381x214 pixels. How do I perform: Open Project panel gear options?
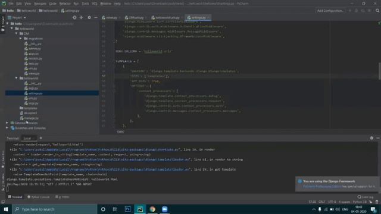[x=89, y=17]
